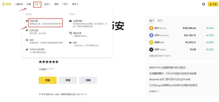The image size is (219, 102).
Task: Switch to the 新币 tab
Action: [160, 21]
